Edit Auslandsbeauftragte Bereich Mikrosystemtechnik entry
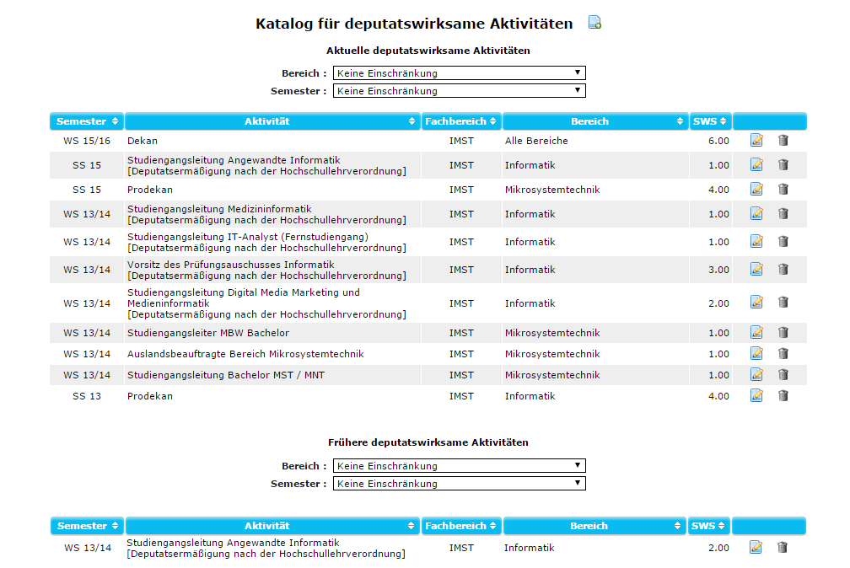Screen dimensions: 850x568 tap(756, 353)
